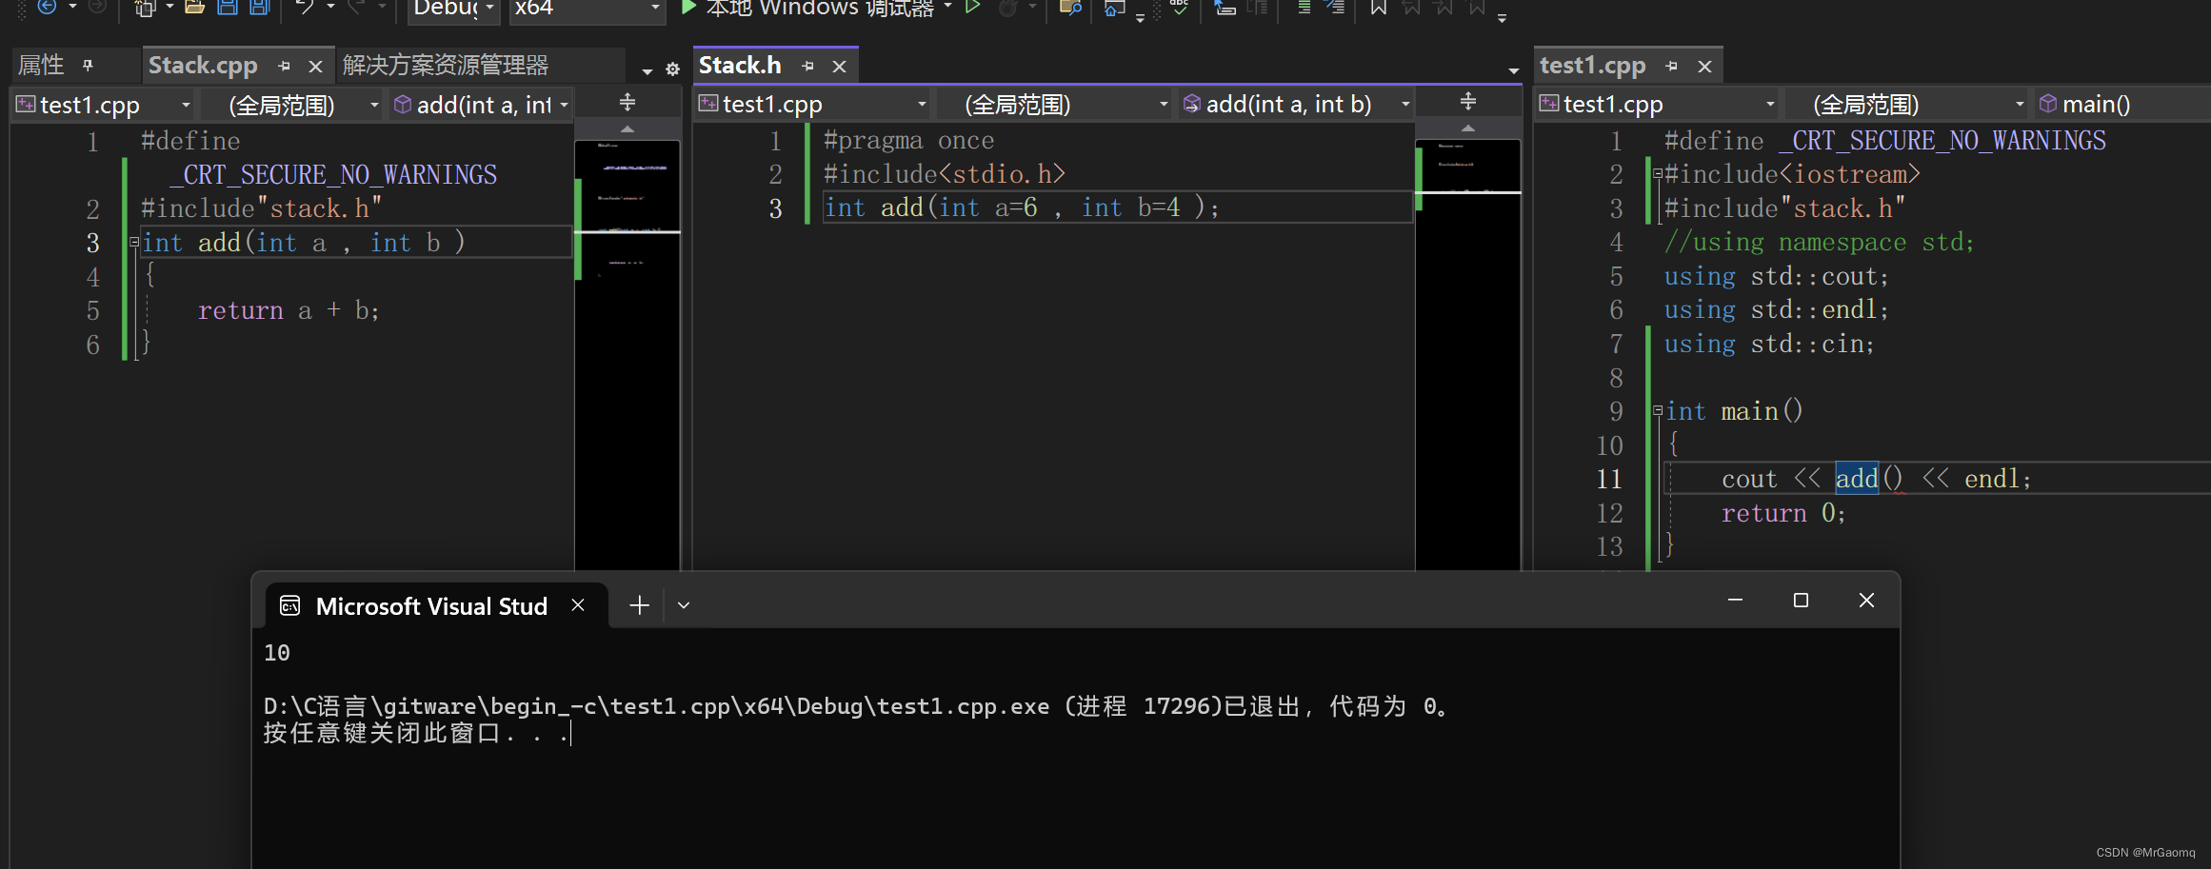Image resolution: width=2211 pixels, height=869 pixels.
Task: Click the terminal icon on the console tab
Action: (290, 605)
